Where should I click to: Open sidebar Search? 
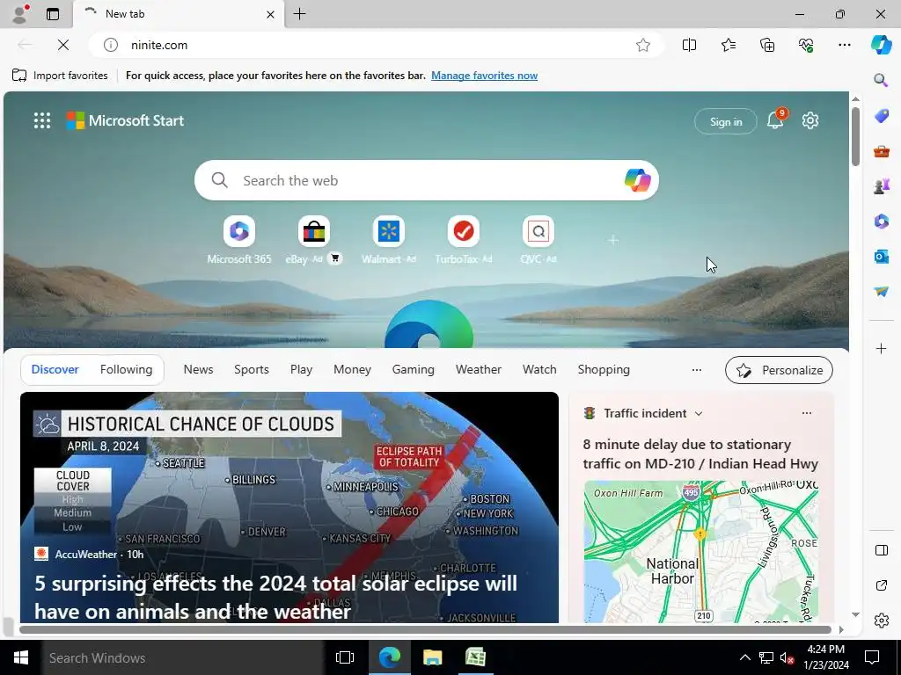[x=881, y=80]
